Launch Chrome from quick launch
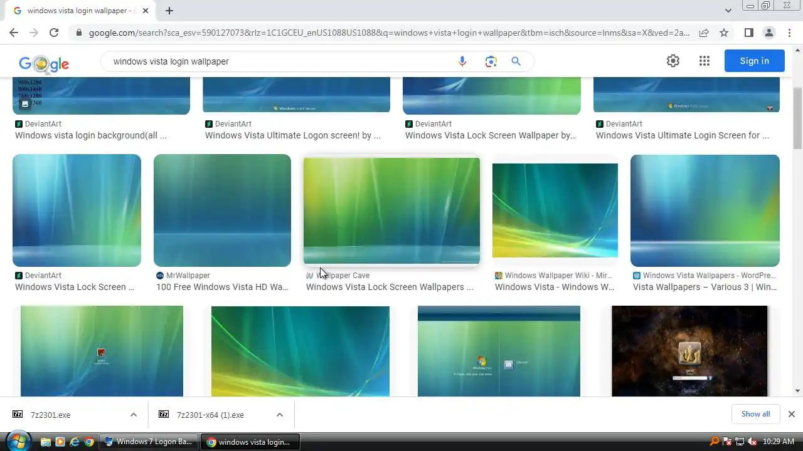 tap(89, 442)
